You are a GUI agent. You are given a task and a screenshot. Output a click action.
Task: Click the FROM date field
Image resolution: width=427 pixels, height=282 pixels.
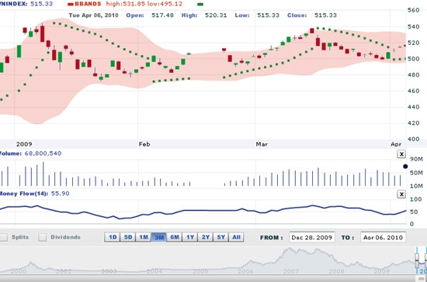pos(312,237)
